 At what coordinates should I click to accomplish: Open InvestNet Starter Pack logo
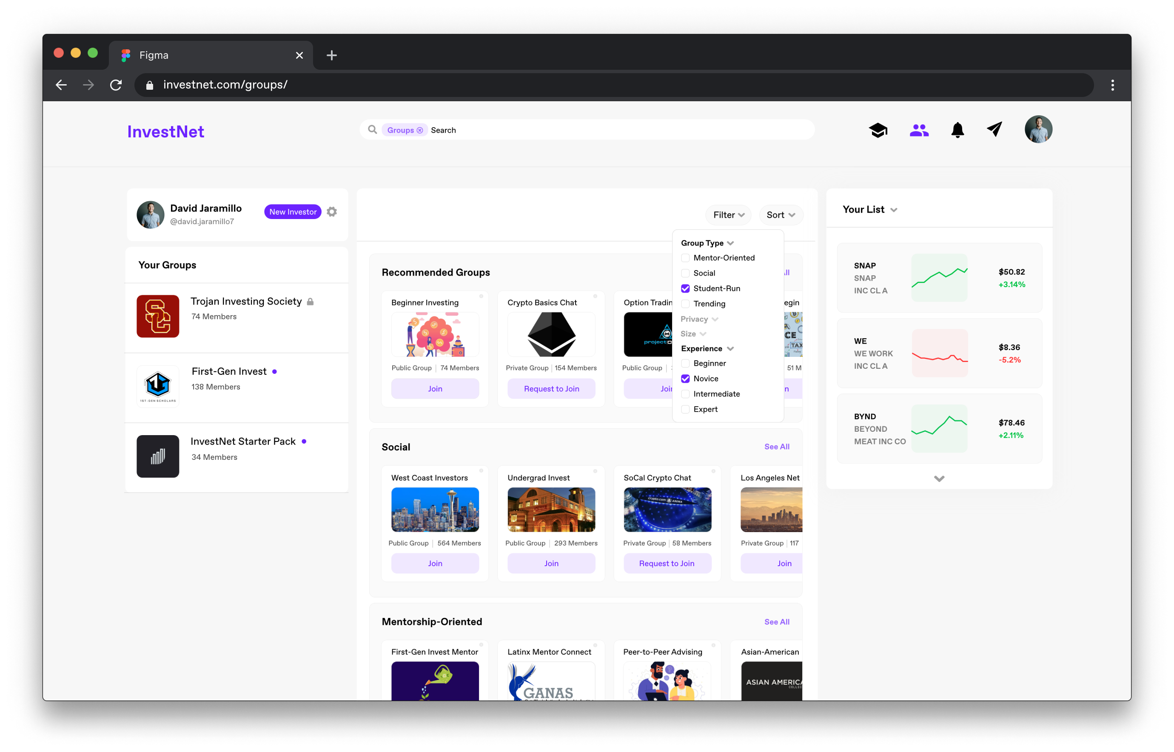[158, 456]
